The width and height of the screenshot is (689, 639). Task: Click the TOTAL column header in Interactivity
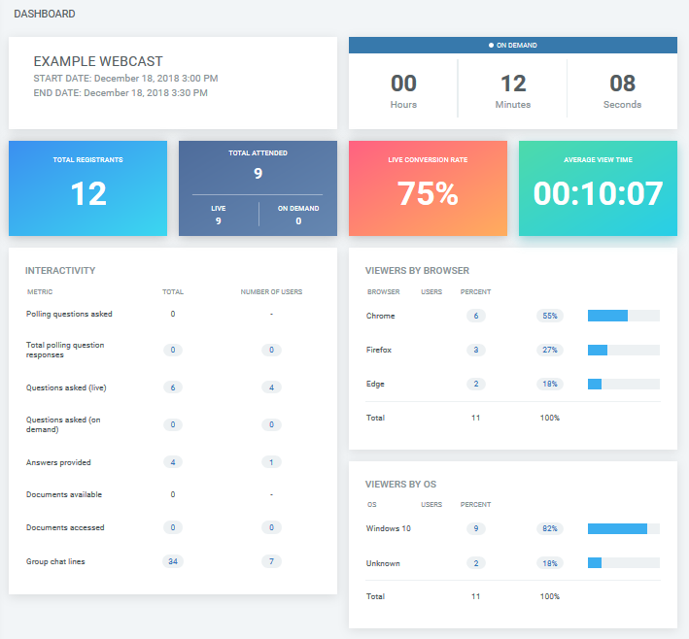tap(173, 291)
